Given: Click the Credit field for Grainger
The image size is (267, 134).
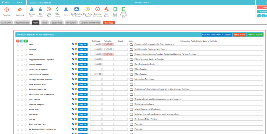Looking at the screenshot, I should click(x=121, y=49).
